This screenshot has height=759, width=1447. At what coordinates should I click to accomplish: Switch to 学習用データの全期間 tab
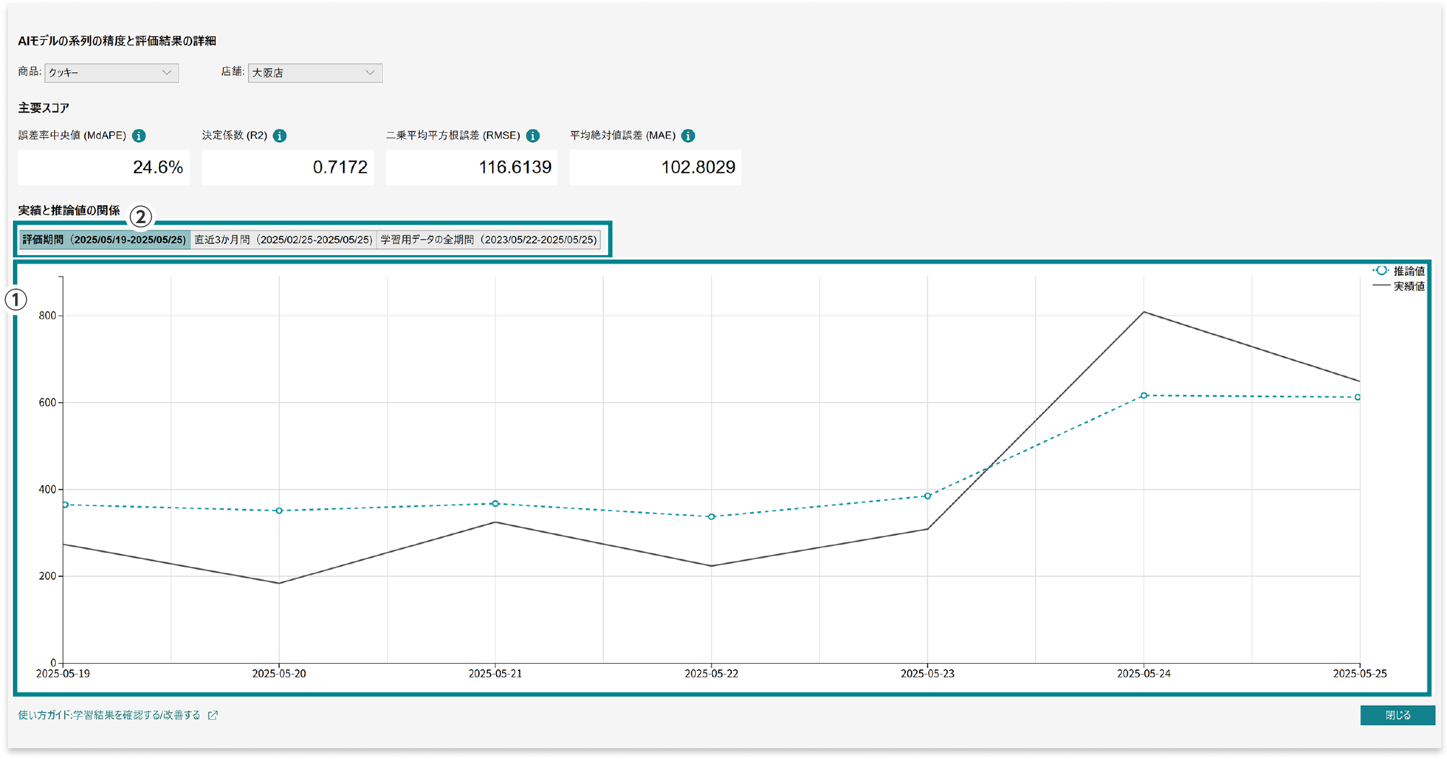click(x=488, y=240)
